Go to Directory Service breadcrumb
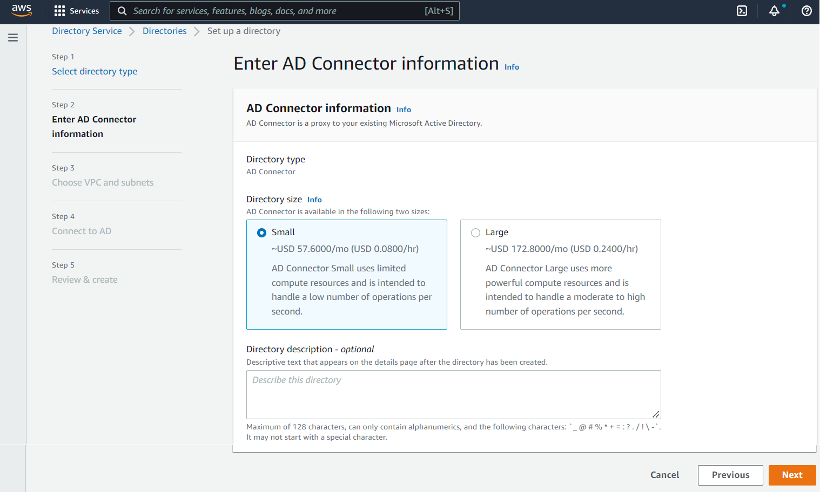The image size is (820, 492). [x=87, y=31]
